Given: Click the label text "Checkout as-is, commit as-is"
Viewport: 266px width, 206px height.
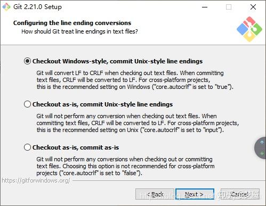Looking at the screenshot, I should click(x=76, y=147).
